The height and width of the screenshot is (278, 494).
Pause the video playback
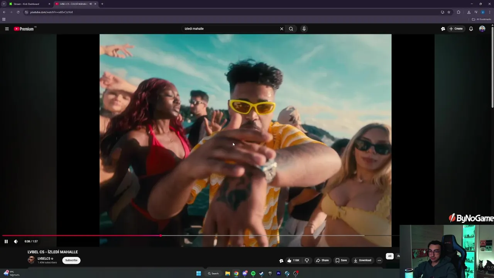[x=6, y=241]
